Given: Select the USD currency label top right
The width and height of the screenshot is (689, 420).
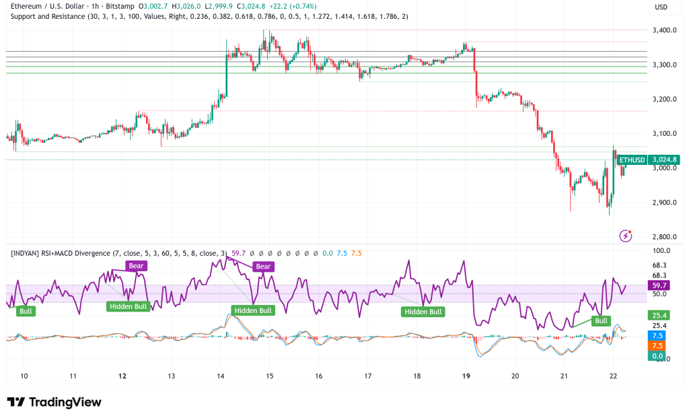Looking at the screenshot, I should pos(660,7).
